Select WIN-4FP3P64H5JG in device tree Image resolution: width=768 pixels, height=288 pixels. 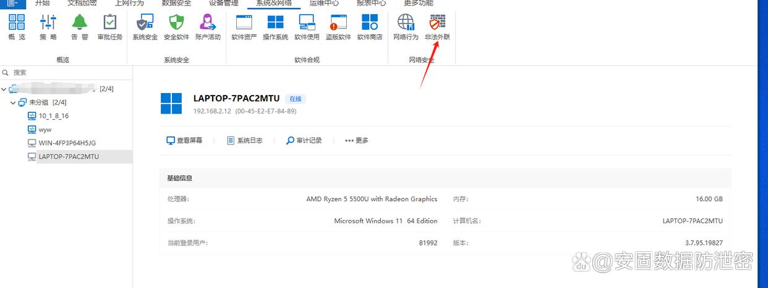(x=67, y=143)
